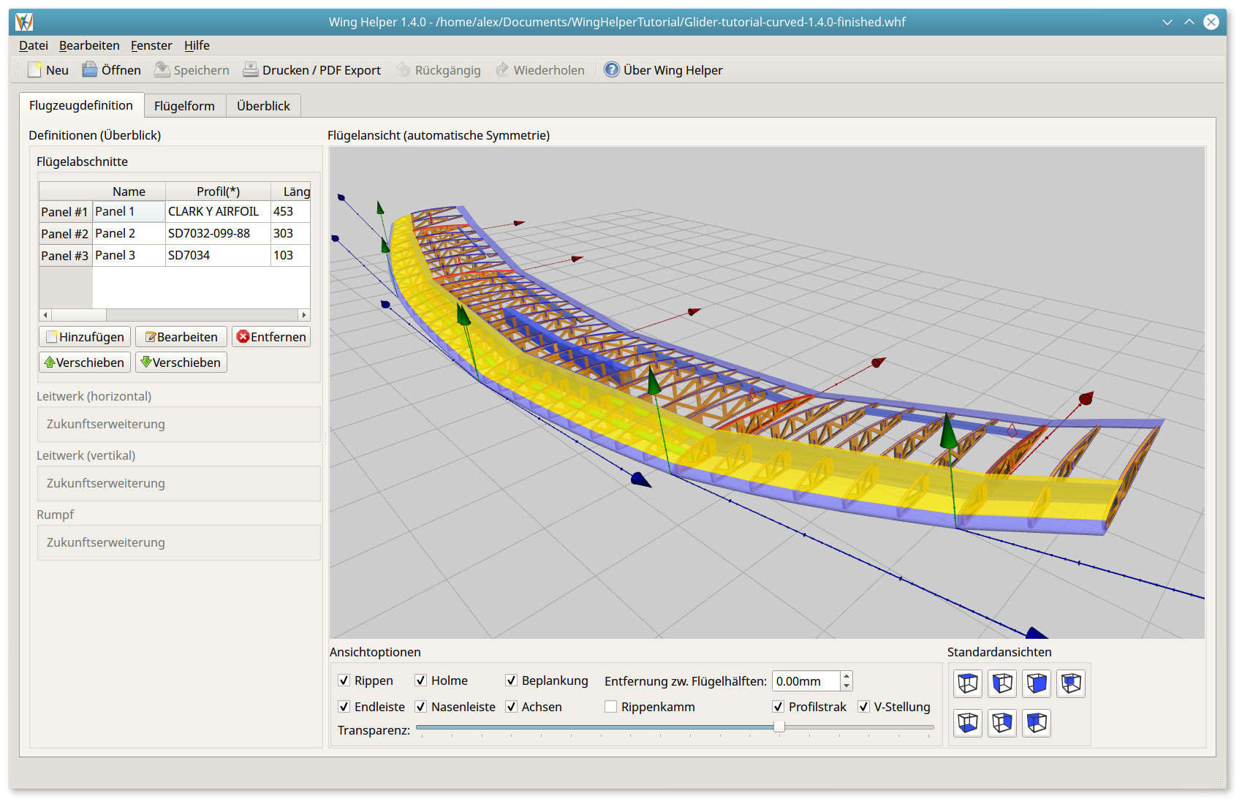Click the Speichern save toolbar icon
The width and height of the screenshot is (1242, 804).
[x=162, y=70]
